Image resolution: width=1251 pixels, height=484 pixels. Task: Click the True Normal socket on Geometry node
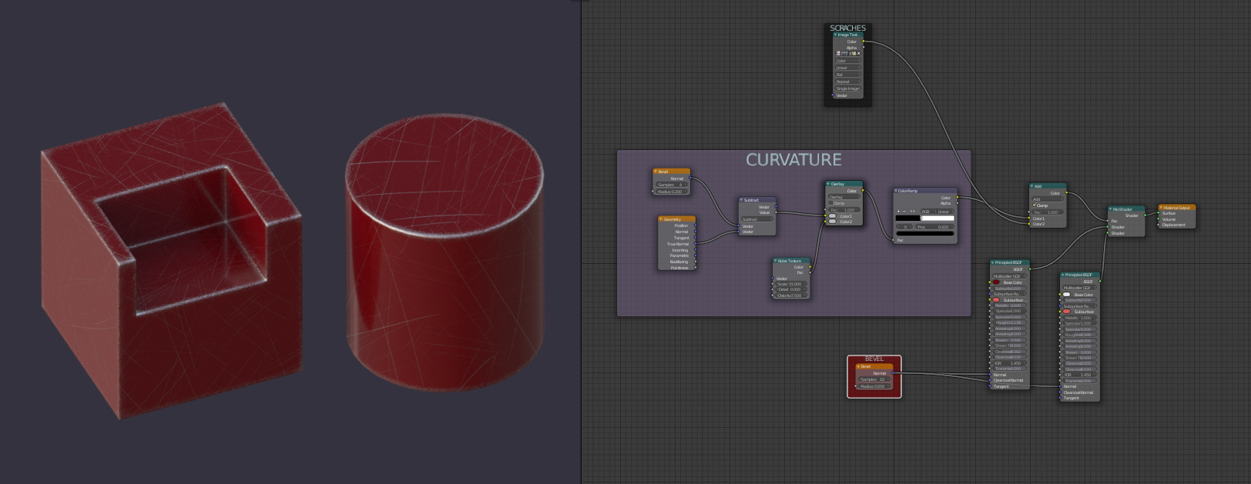(x=696, y=243)
